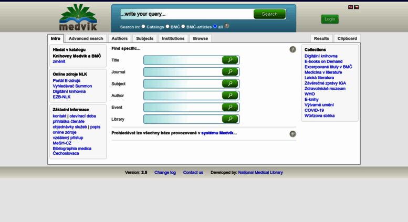Open Bibliographia medica Čechoslovaca link
Screen dimensions: 408x222
click(72, 151)
